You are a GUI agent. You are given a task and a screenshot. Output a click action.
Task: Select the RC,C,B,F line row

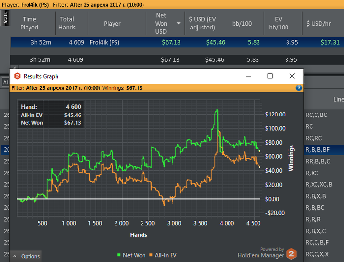317,242
